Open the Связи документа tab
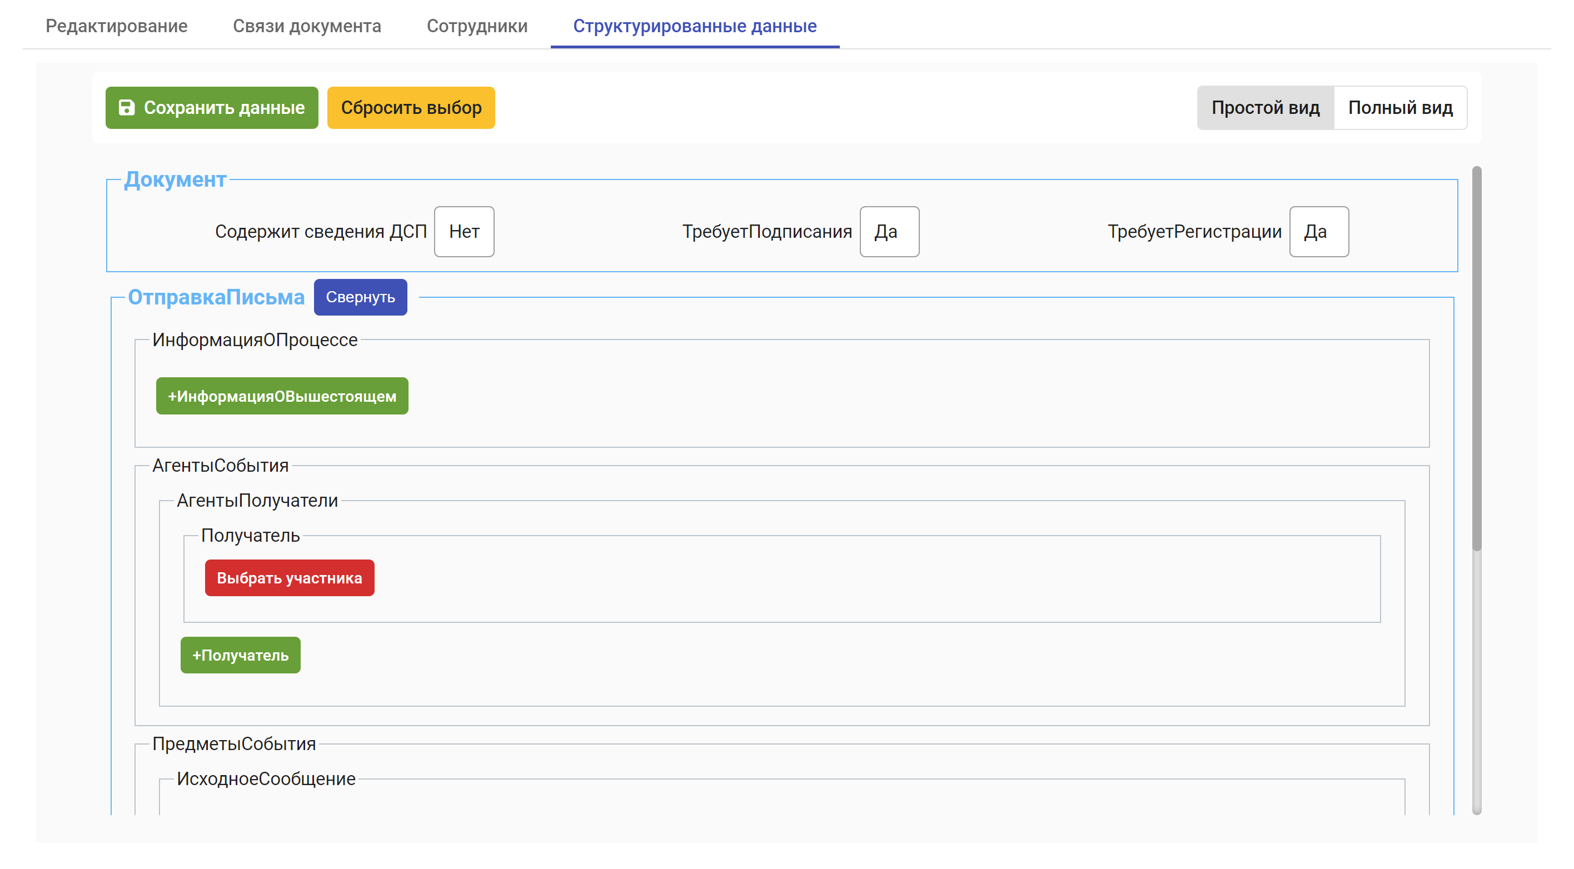 [x=307, y=26]
